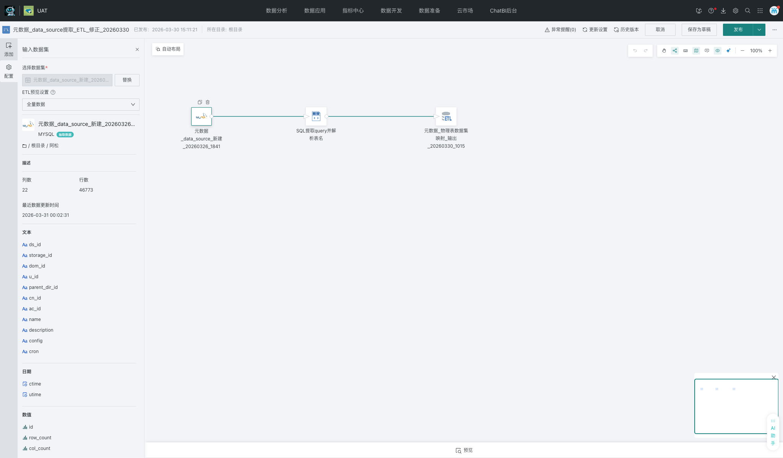Click the AI sparkle icon in canvas toolbar
783x458 pixels.
pyautogui.click(x=728, y=51)
